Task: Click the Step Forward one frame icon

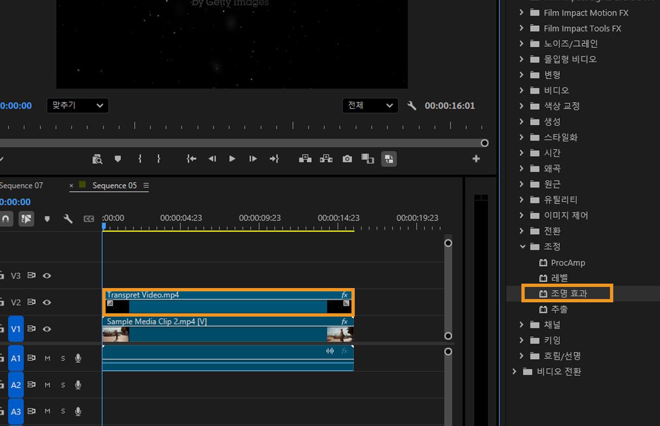Action: tap(253, 159)
